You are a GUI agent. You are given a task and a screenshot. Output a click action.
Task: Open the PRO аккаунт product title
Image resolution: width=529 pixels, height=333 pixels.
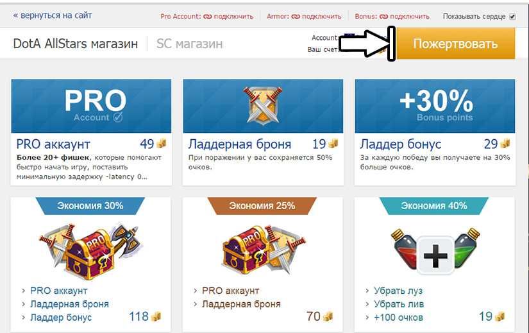click(x=53, y=144)
